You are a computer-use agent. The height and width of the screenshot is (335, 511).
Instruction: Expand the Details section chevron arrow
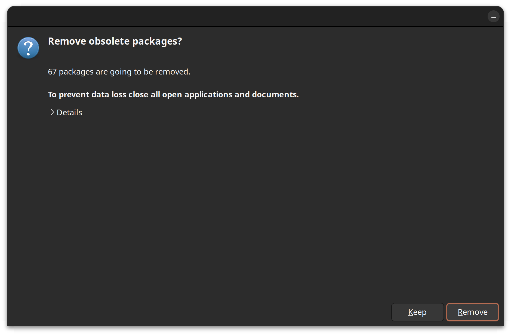52,112
